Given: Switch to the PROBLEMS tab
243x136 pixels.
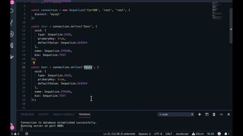Looking at the screenshot, I should (27, 114).
